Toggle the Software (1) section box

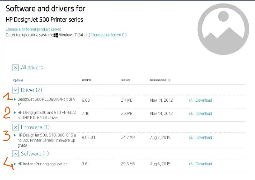[x=15, y=154]
